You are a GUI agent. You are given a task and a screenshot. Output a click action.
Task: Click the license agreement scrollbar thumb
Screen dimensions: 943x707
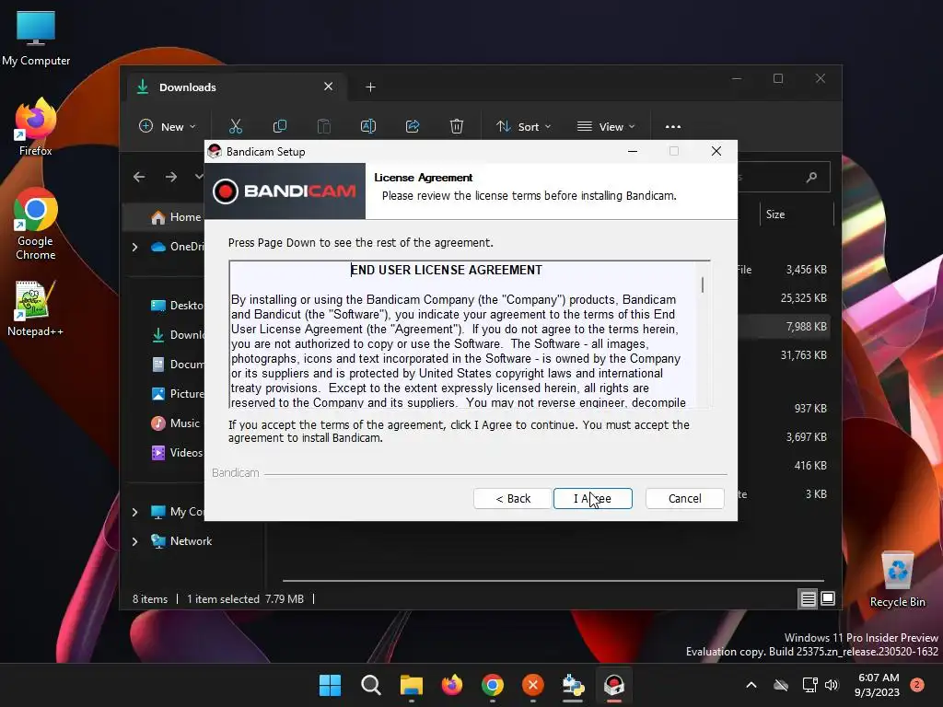click(x=703, y=284)
